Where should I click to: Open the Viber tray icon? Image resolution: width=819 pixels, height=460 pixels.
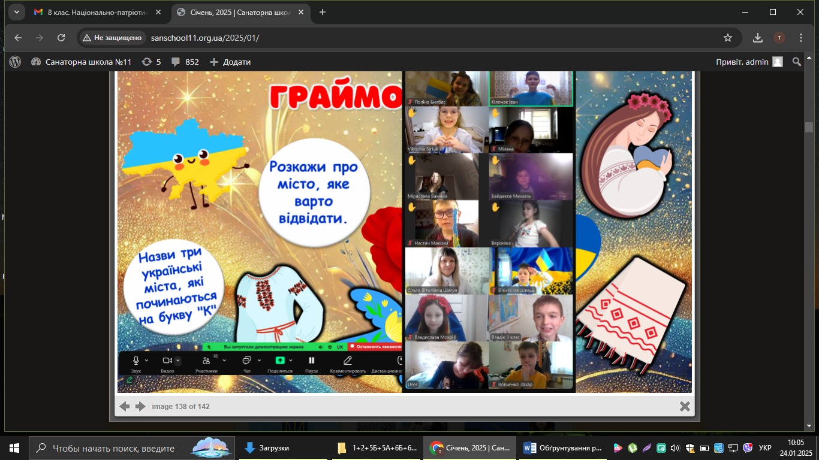(748, 447)
